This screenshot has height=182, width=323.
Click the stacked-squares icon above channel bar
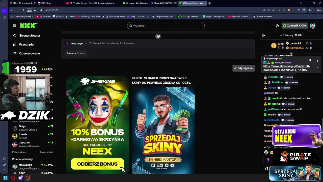click(x=158, y=36)
